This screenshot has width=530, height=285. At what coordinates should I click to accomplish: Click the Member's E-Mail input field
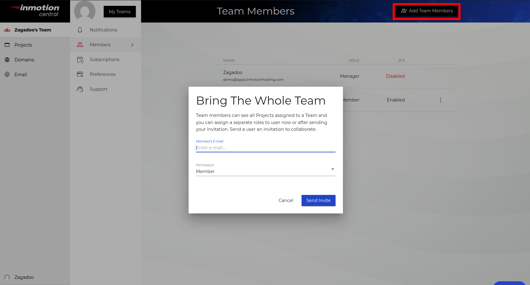(x=265, y=147)
